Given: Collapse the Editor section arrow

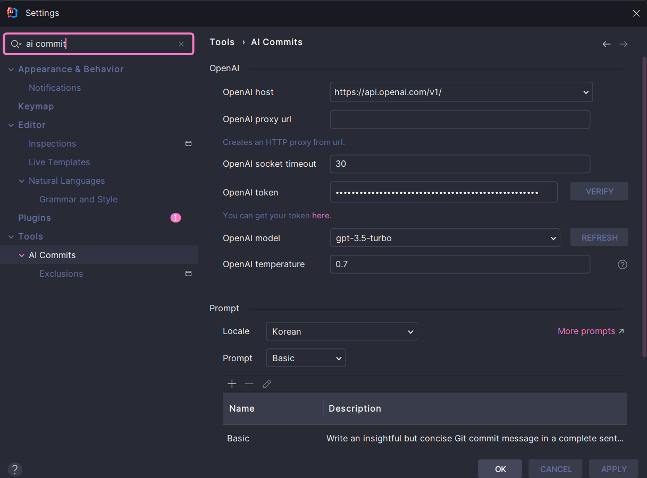Looking at the screenshot, I should tap(11, 125).
